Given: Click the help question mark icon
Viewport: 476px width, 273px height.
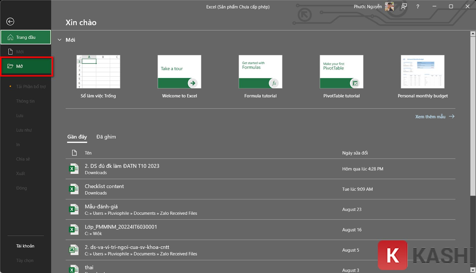Looking at the screenshot, I should tap(418, 7).
